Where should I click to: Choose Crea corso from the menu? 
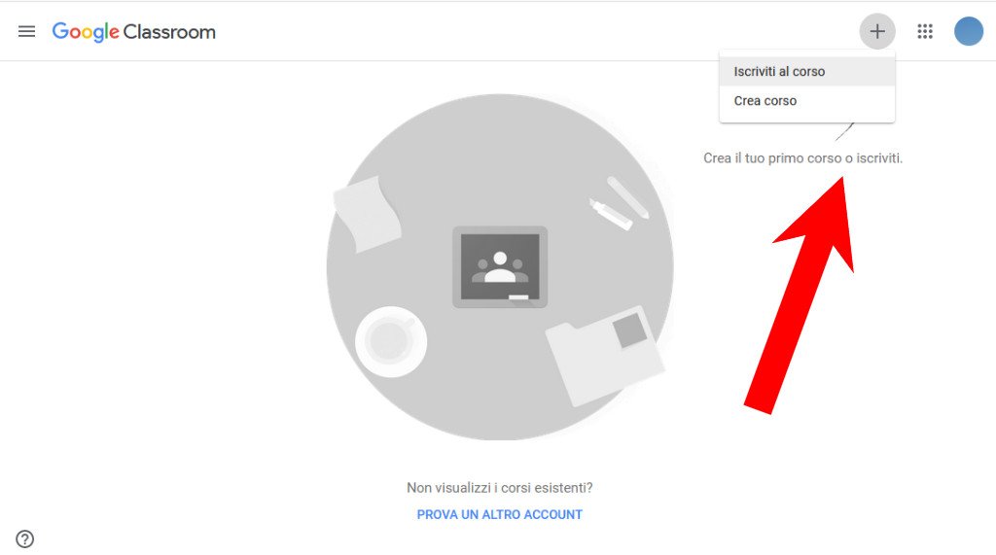806,101
